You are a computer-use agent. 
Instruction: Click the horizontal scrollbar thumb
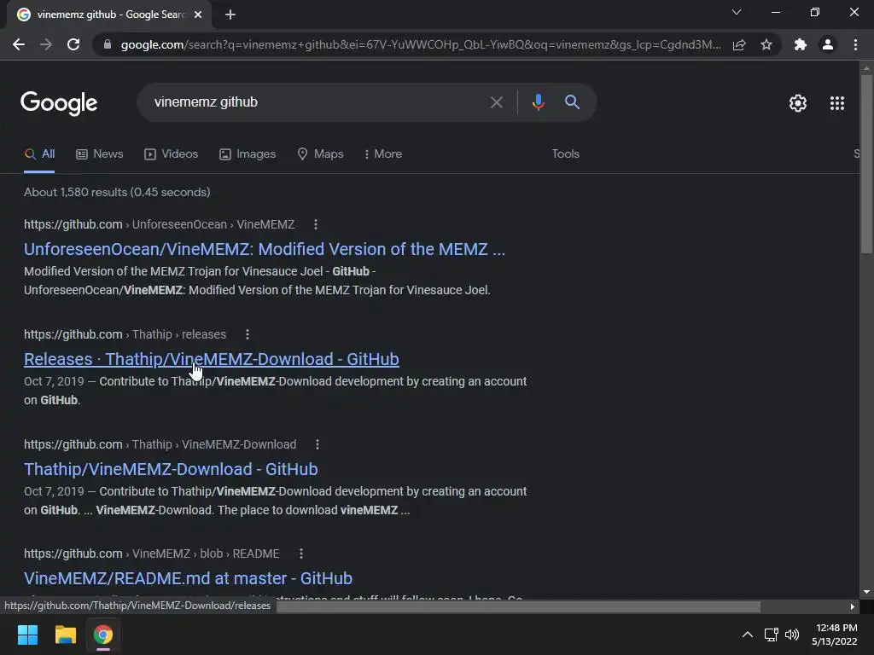(518, 606)
